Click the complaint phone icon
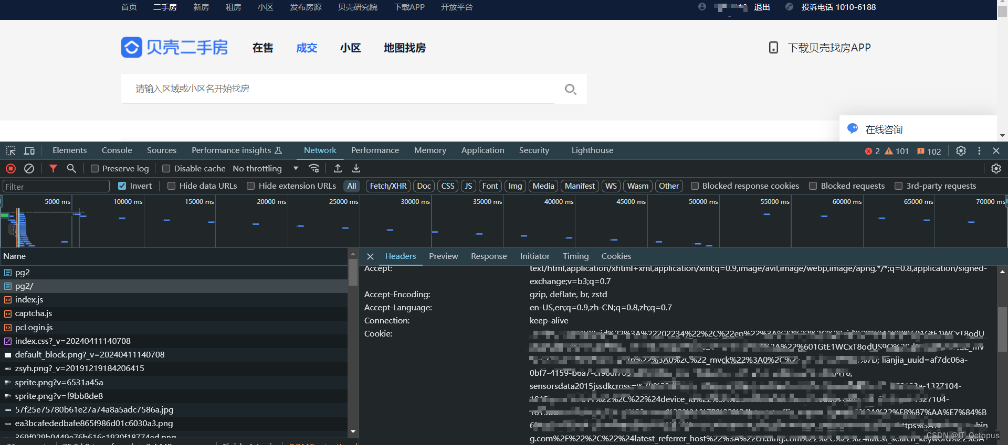Image resolution: width=1008 pixels, height=445 pixels. coord(789,7)
